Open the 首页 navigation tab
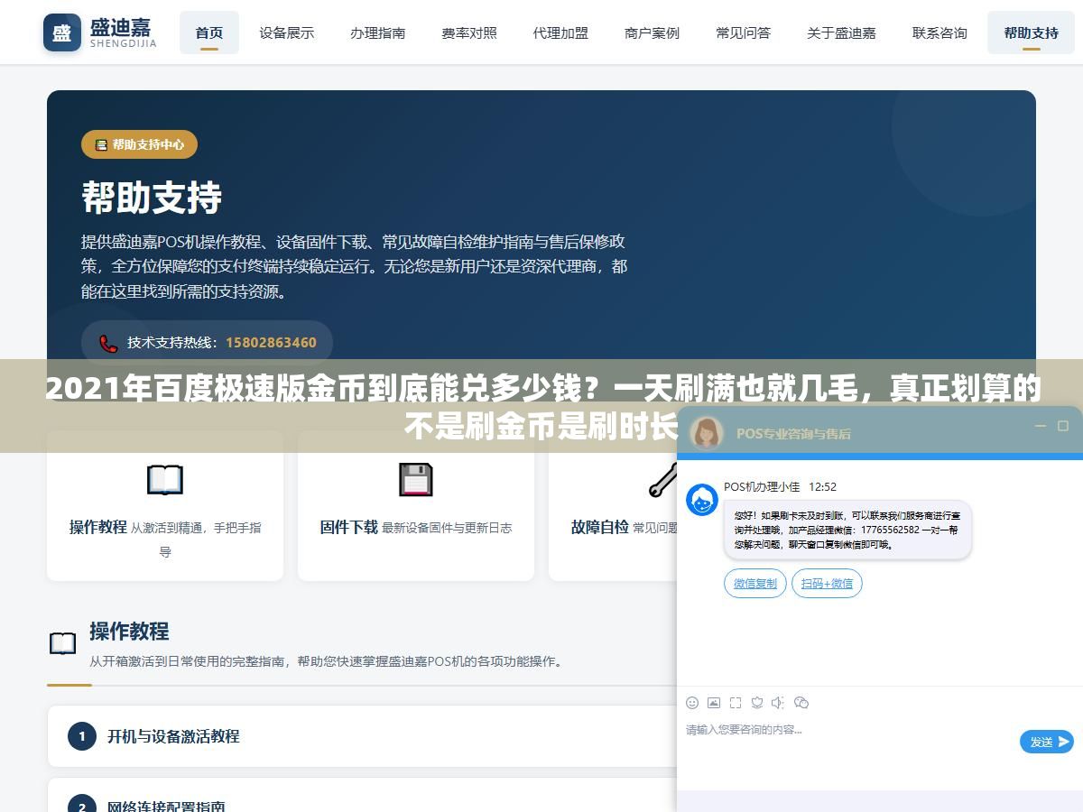 click(209, 32)
